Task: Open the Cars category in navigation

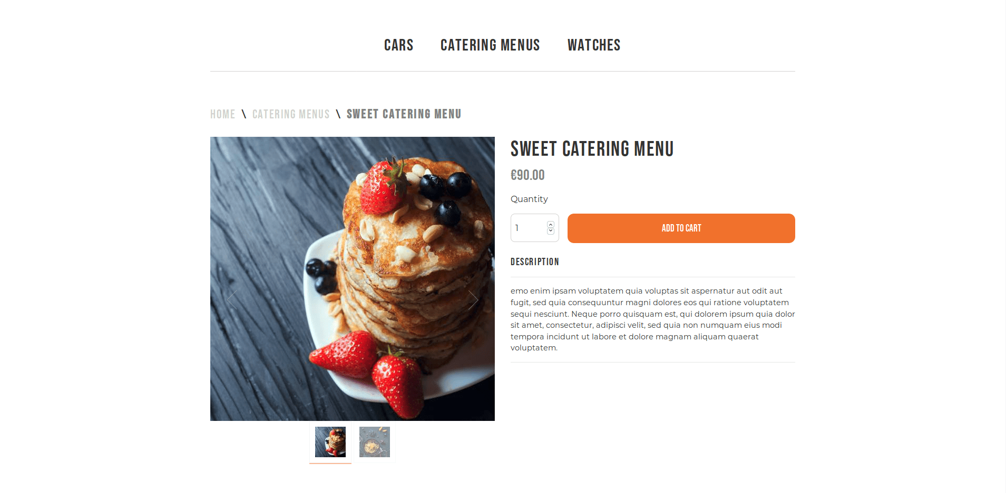Action: pyautogui.click(x=398, y=45)
